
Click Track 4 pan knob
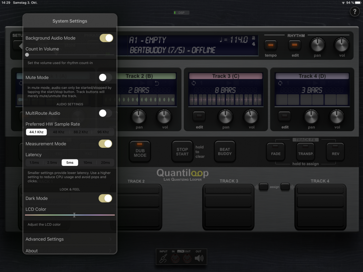point(311,116)
